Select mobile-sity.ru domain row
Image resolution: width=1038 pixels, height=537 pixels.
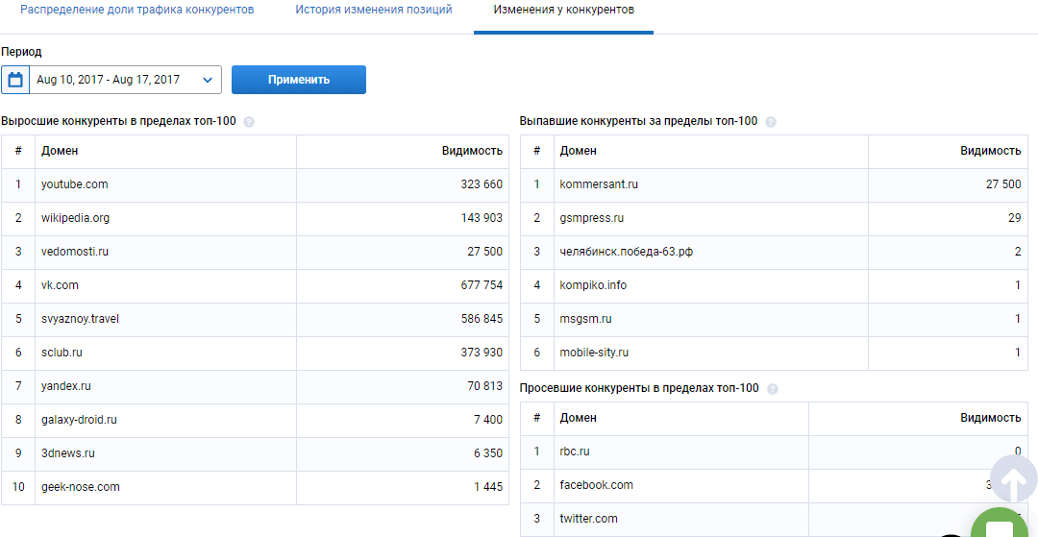tap(774, 354)
